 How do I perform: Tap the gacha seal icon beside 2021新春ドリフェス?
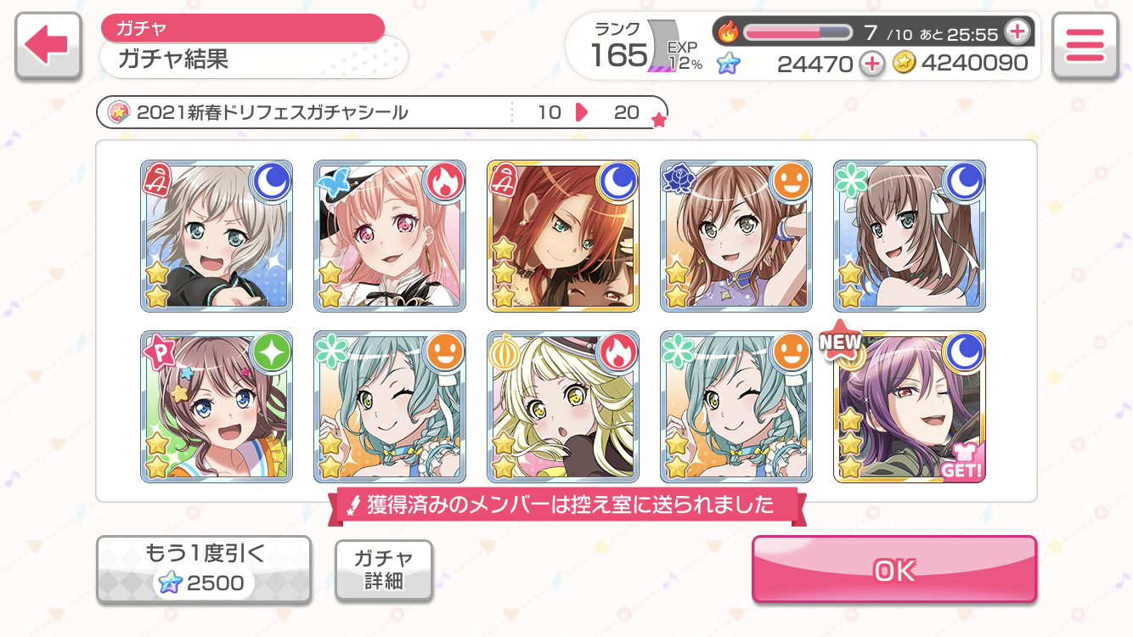click(x=121, y=112)
